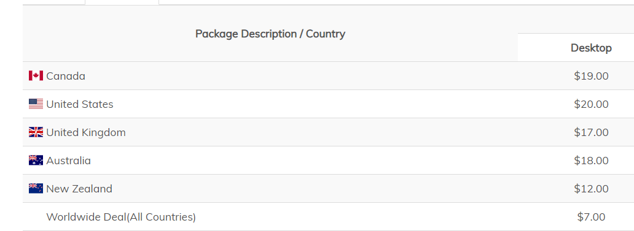
Task: Click the Australia flag icon
Action: (36, 161)
